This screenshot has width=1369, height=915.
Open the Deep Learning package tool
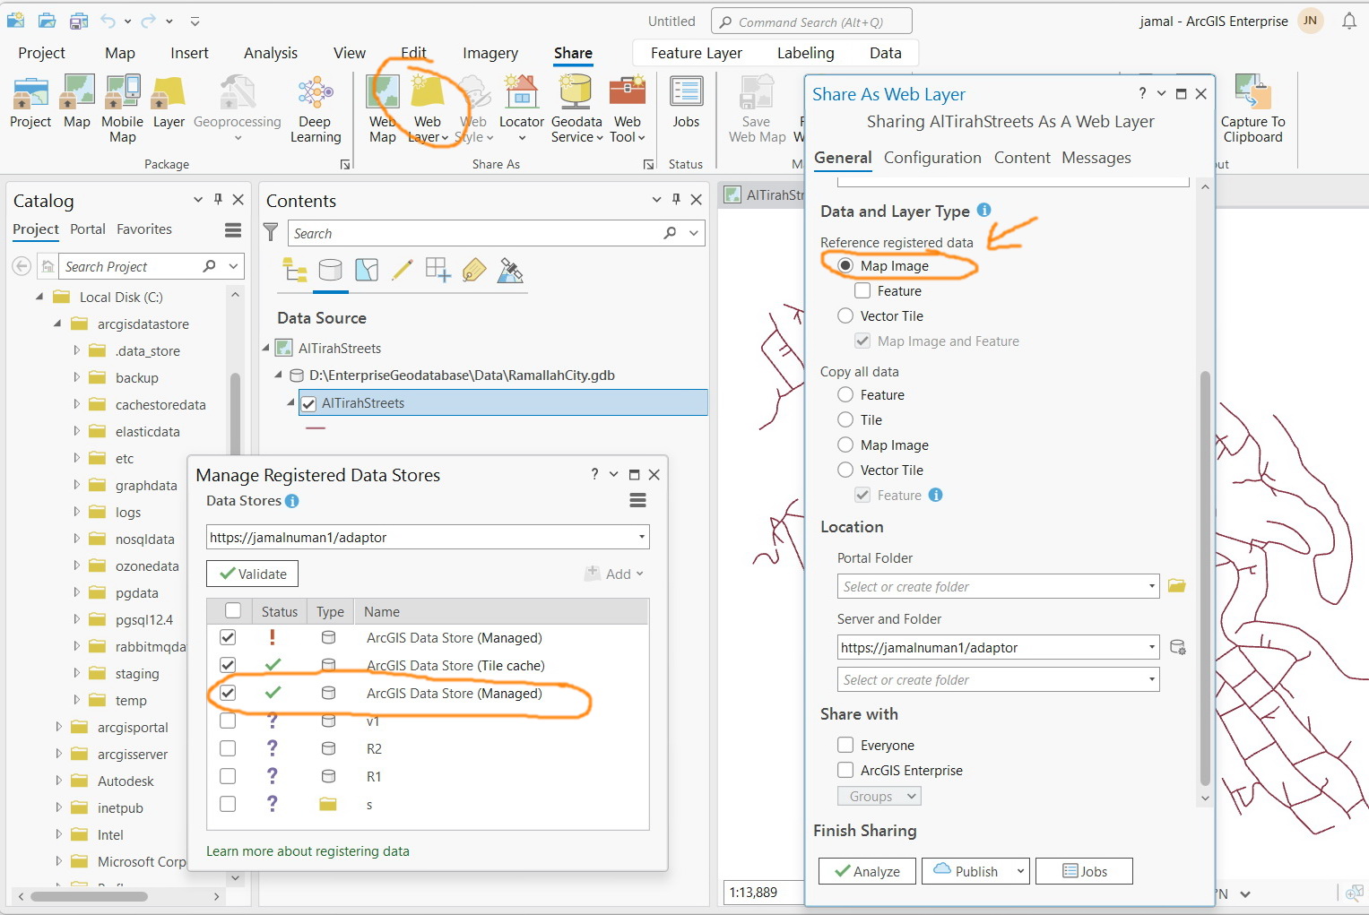click(316, 108)
